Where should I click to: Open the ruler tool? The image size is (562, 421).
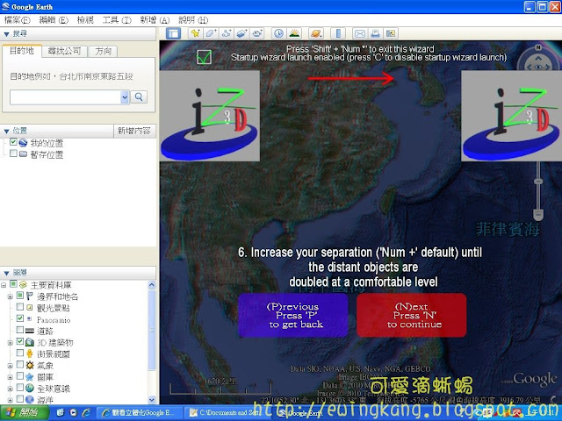point(338,33)
